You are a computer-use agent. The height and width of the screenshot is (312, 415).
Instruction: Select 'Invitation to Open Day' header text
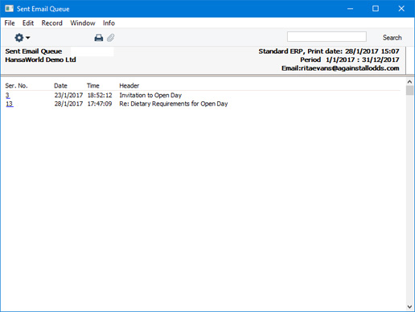click(150, 95)
